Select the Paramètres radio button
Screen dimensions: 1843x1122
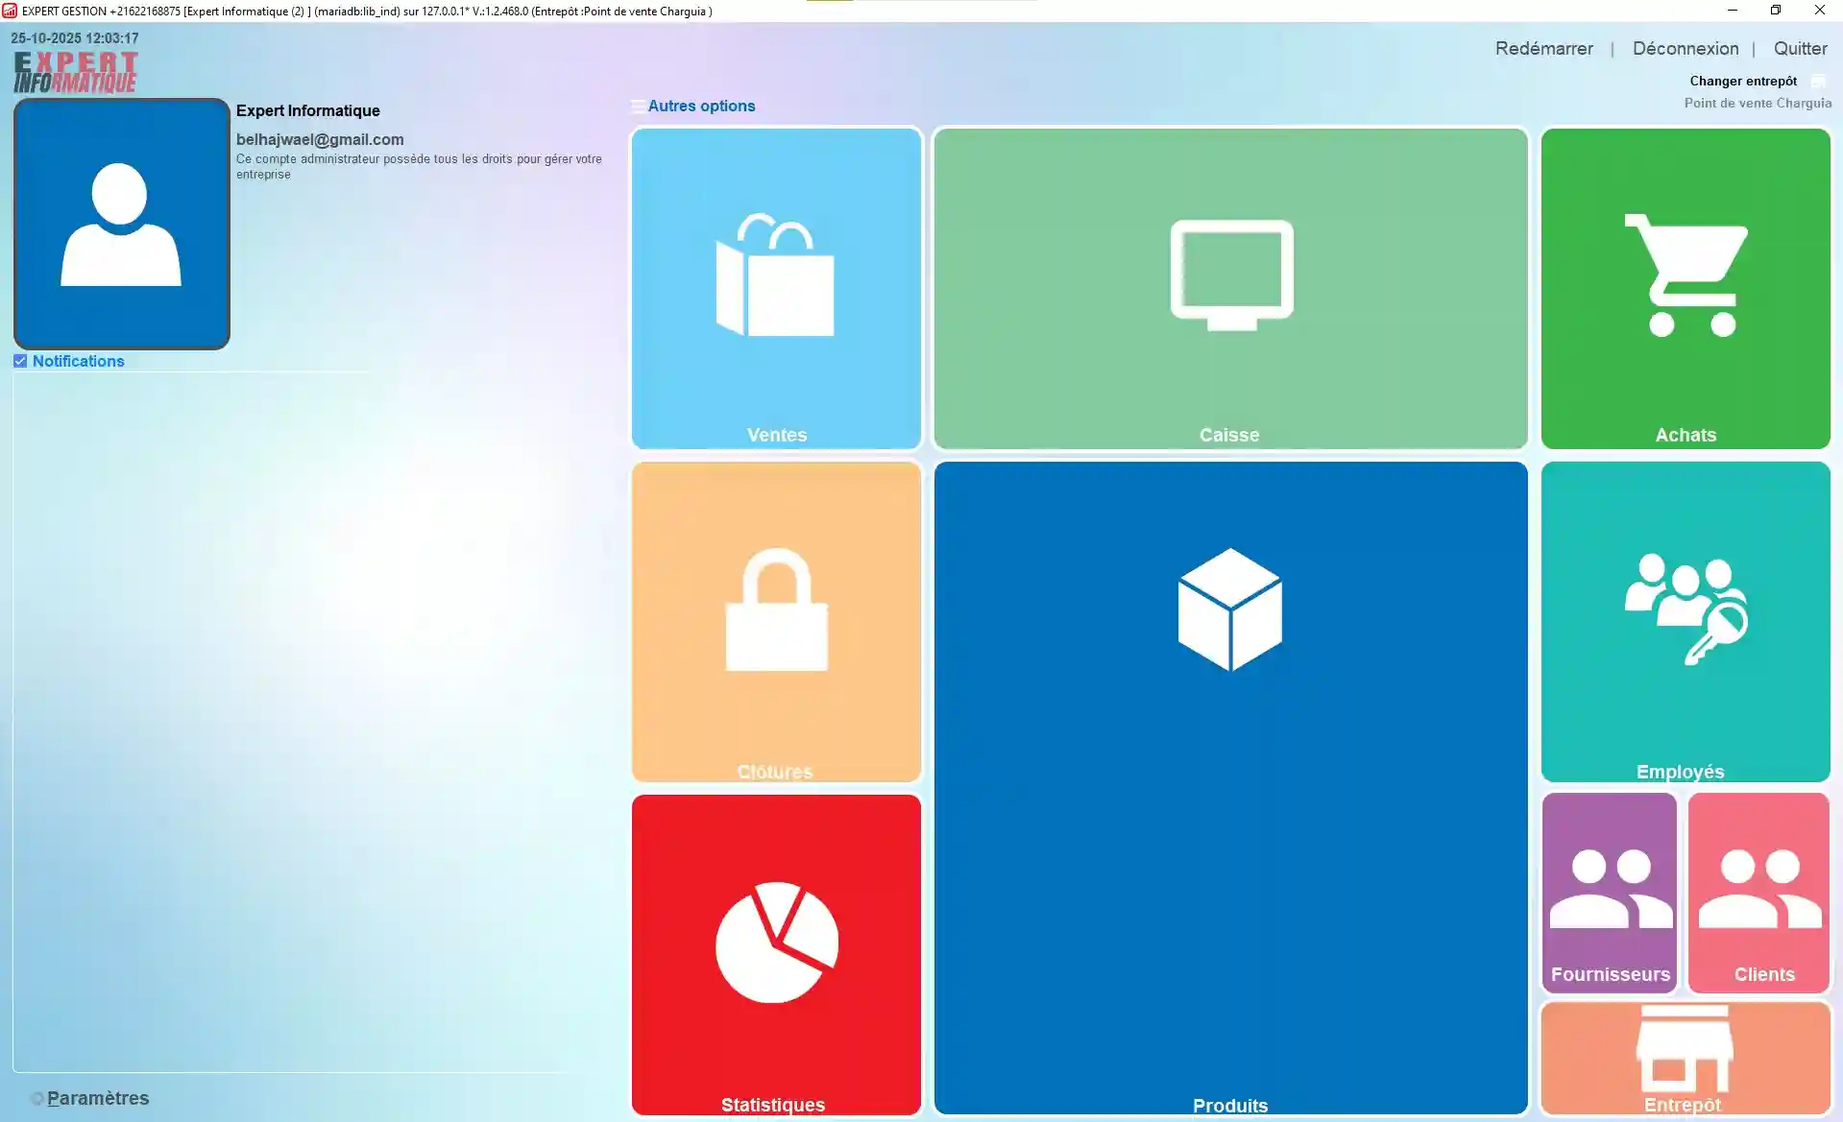39,1098
